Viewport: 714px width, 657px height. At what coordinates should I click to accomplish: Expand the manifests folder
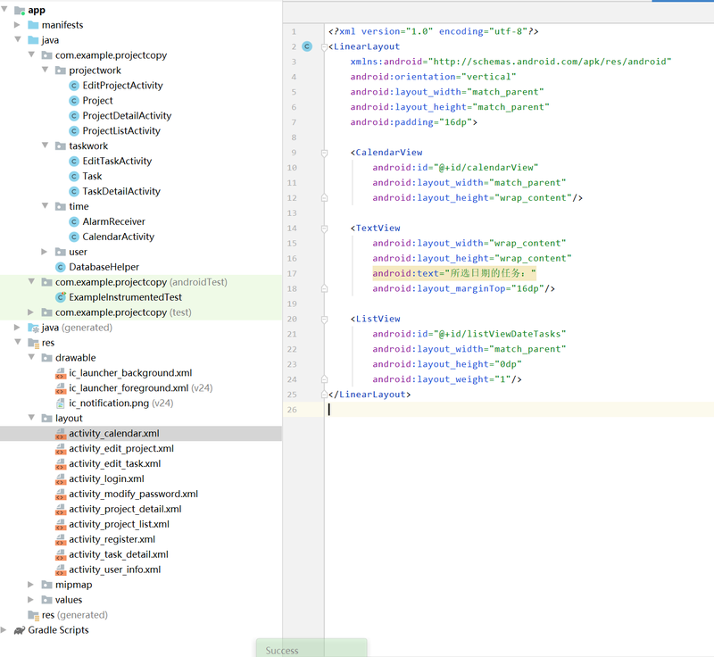(x=18, y=25)
